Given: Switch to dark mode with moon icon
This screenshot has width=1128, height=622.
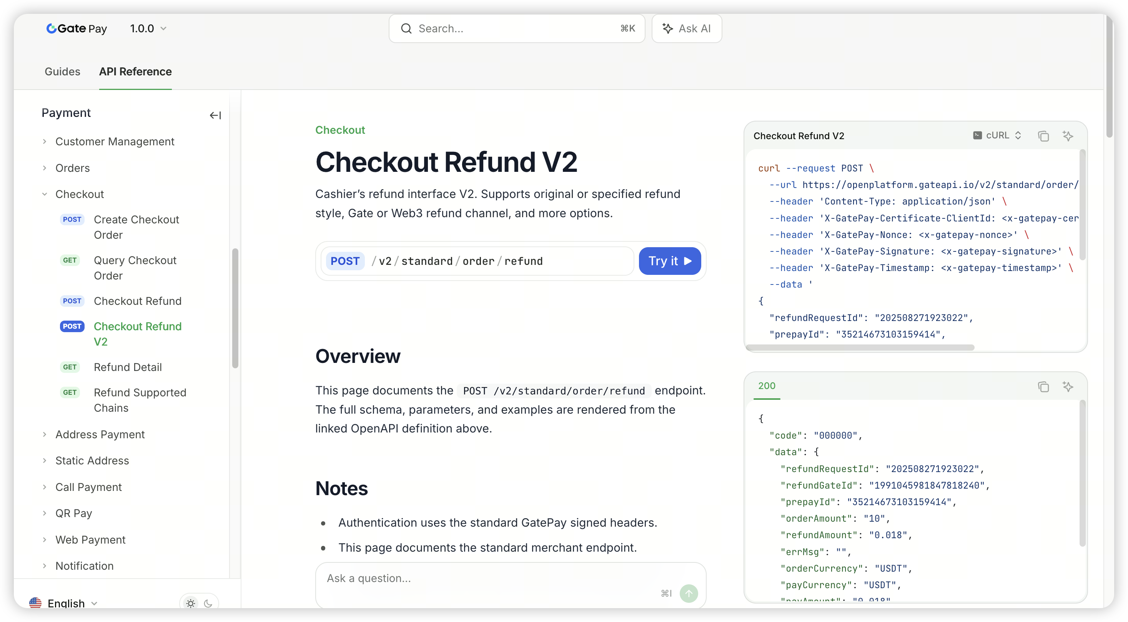Looking at the screenshot, I should pos(208,603).
